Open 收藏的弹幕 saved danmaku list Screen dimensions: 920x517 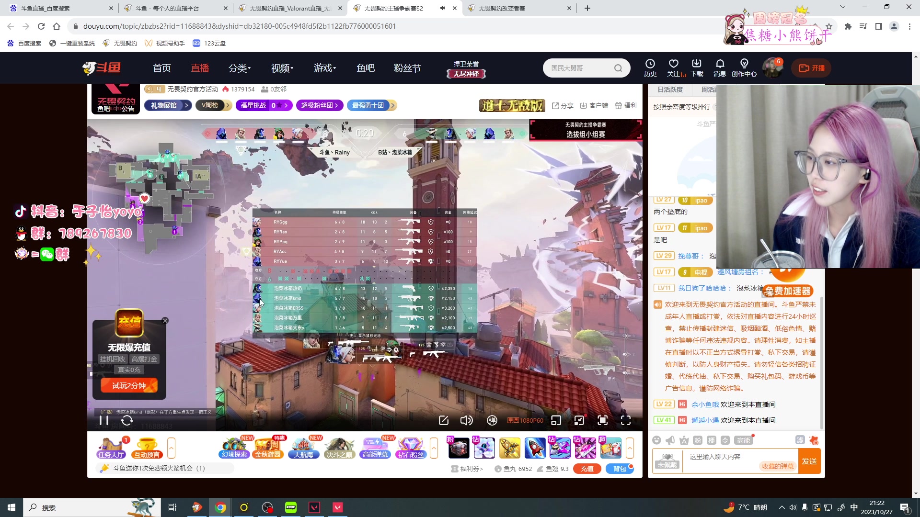[x=778, y=466]
